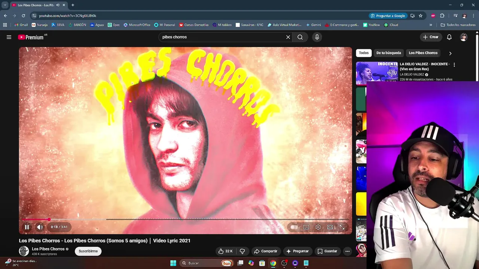Open the YouTube guide hamburger menu
The height and width of the screenshot is (269, 479).
click(x=9, y=37)
